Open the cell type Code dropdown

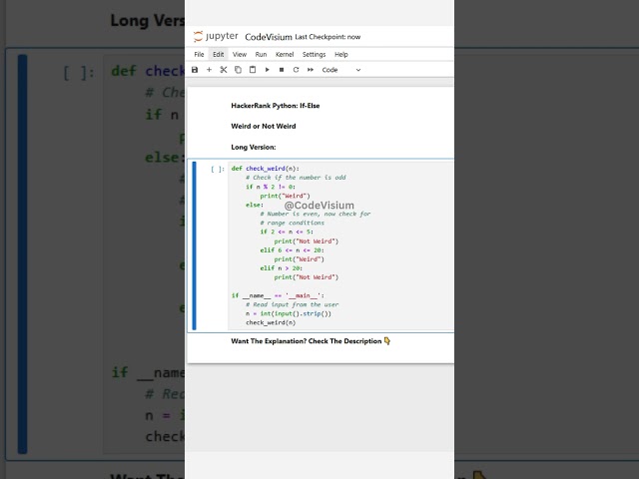tap(341, 70)
